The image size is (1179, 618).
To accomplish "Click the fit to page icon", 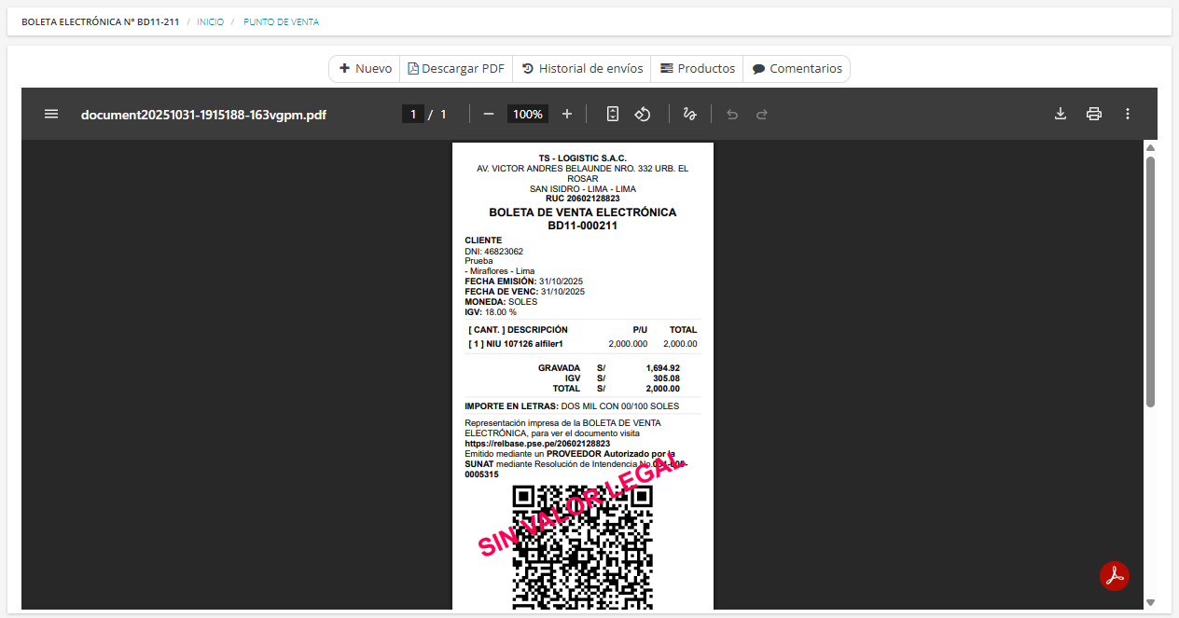I will (x=613, y=114).
